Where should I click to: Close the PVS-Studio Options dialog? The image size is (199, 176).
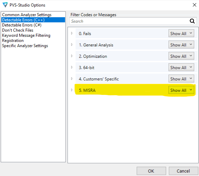click(x=195, y=5)
